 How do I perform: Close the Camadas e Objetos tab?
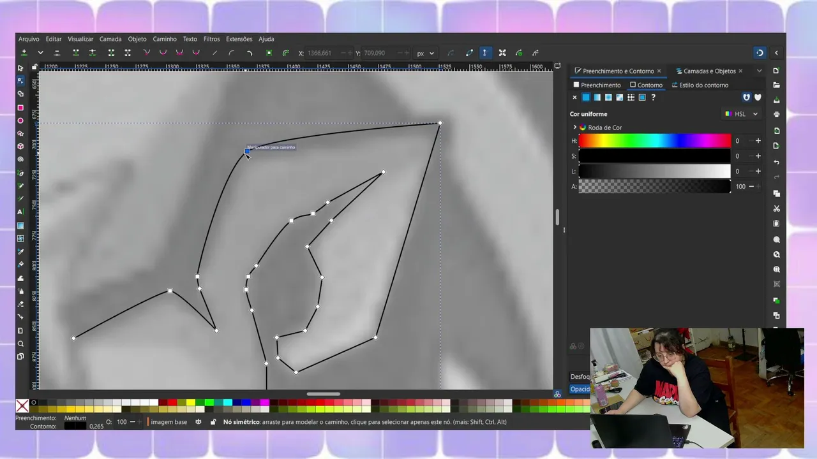coord(742,71)
